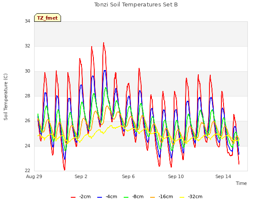Click the green -8cm legend swatch
Viewport: 273px width, 205px height.
126,197
